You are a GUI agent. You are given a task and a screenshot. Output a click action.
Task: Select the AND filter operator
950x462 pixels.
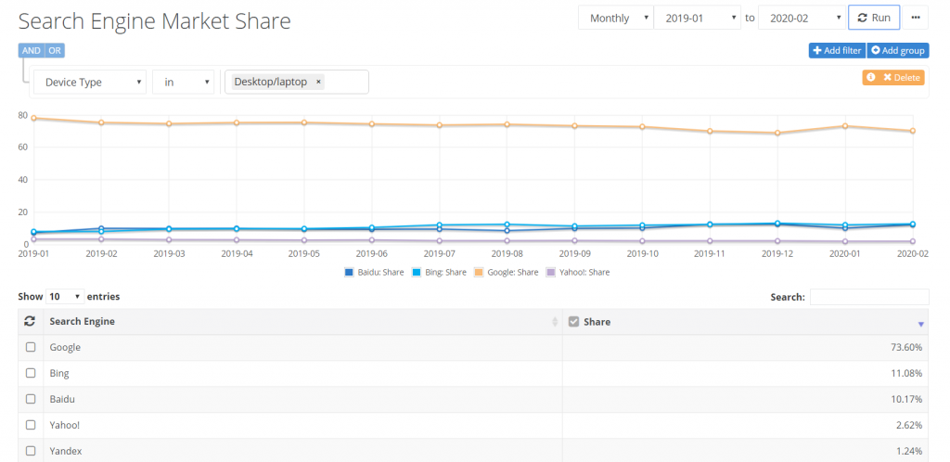click(x=32, y=50)
